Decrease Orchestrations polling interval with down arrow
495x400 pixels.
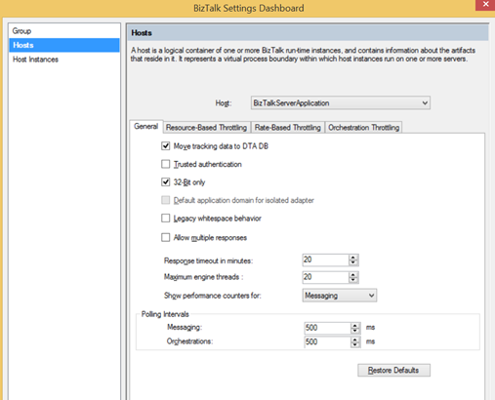[355, 344]
